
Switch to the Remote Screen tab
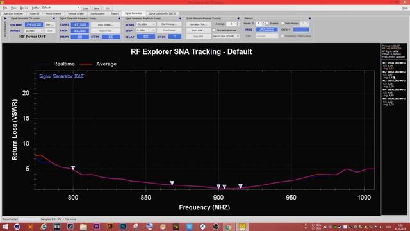tap(76, 13)
